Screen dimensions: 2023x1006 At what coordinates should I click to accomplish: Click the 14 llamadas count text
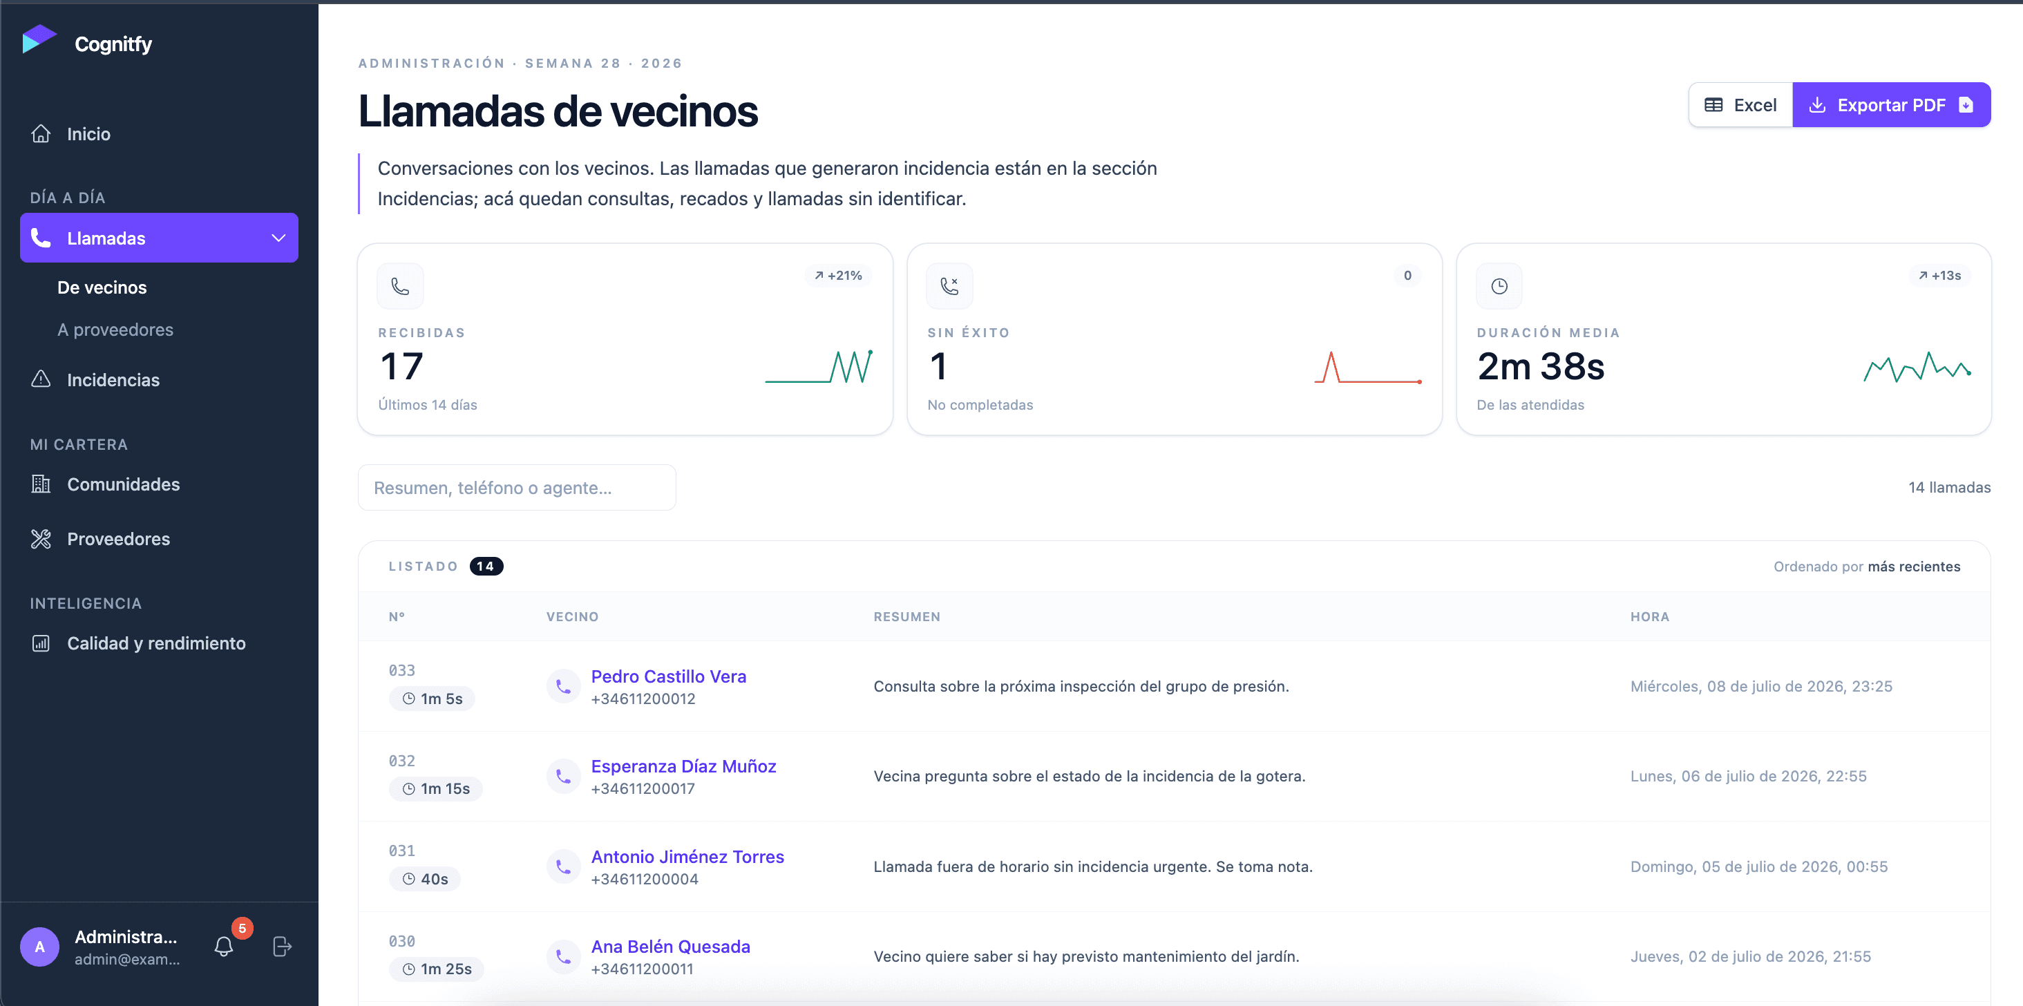1949,488
